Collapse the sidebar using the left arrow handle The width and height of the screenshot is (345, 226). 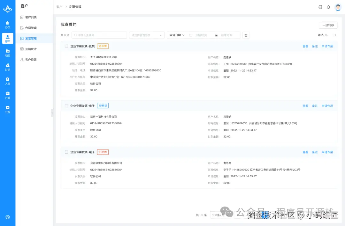(x=52, y=113)
